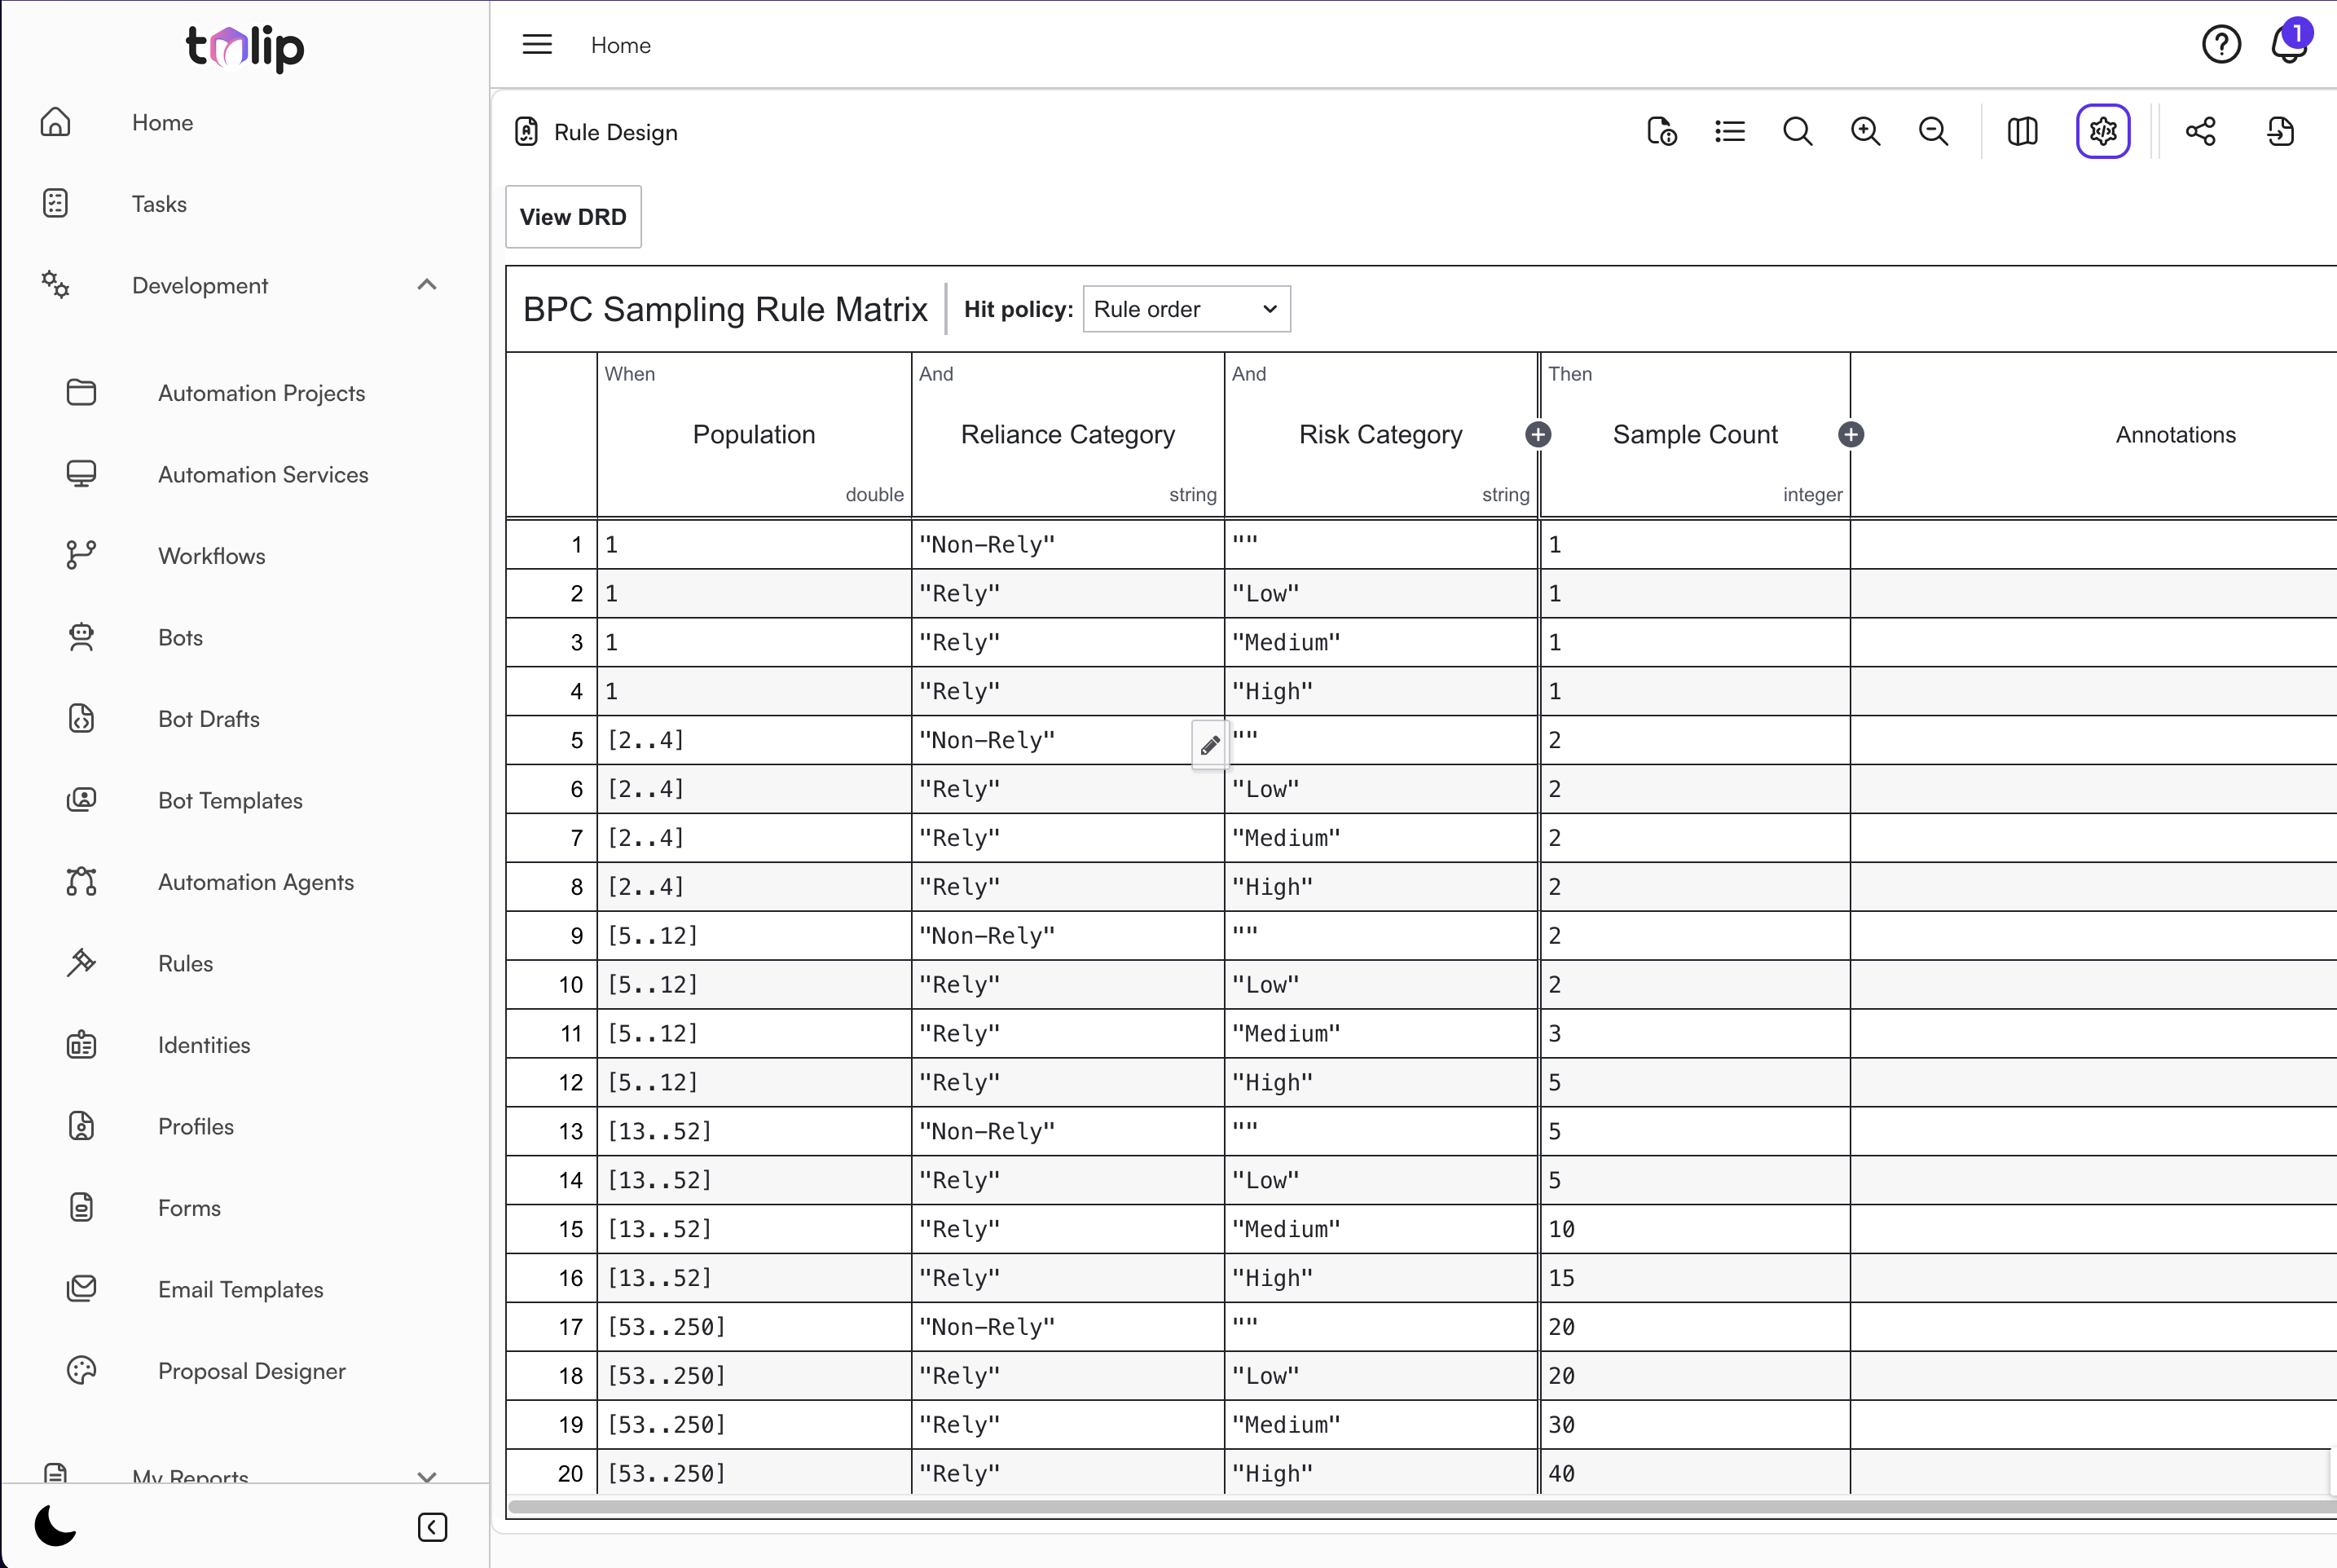2337x1568 pixels.
Task: Open Proposal Designer in sidebar
Action: click(x=252, y=1371)
